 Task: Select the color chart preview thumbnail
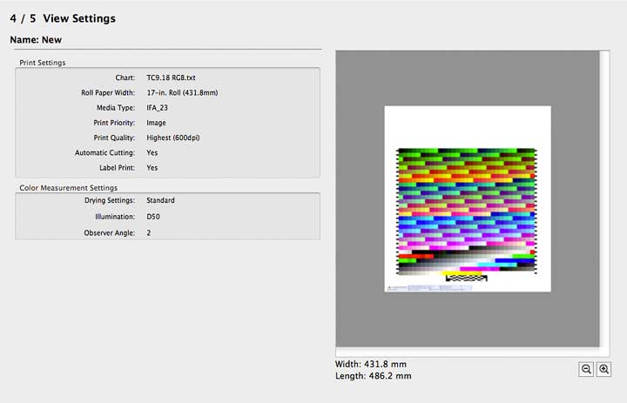(468, 198)
